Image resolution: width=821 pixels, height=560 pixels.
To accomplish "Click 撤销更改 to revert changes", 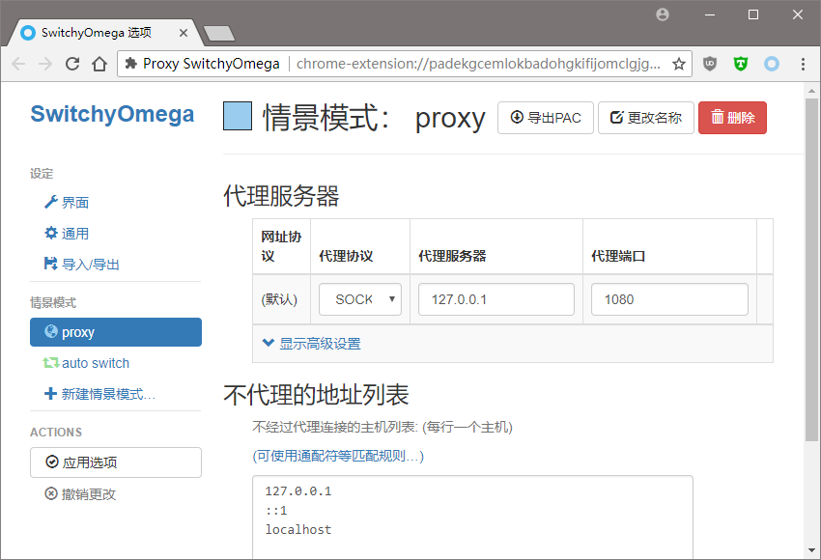I will 80,493.
